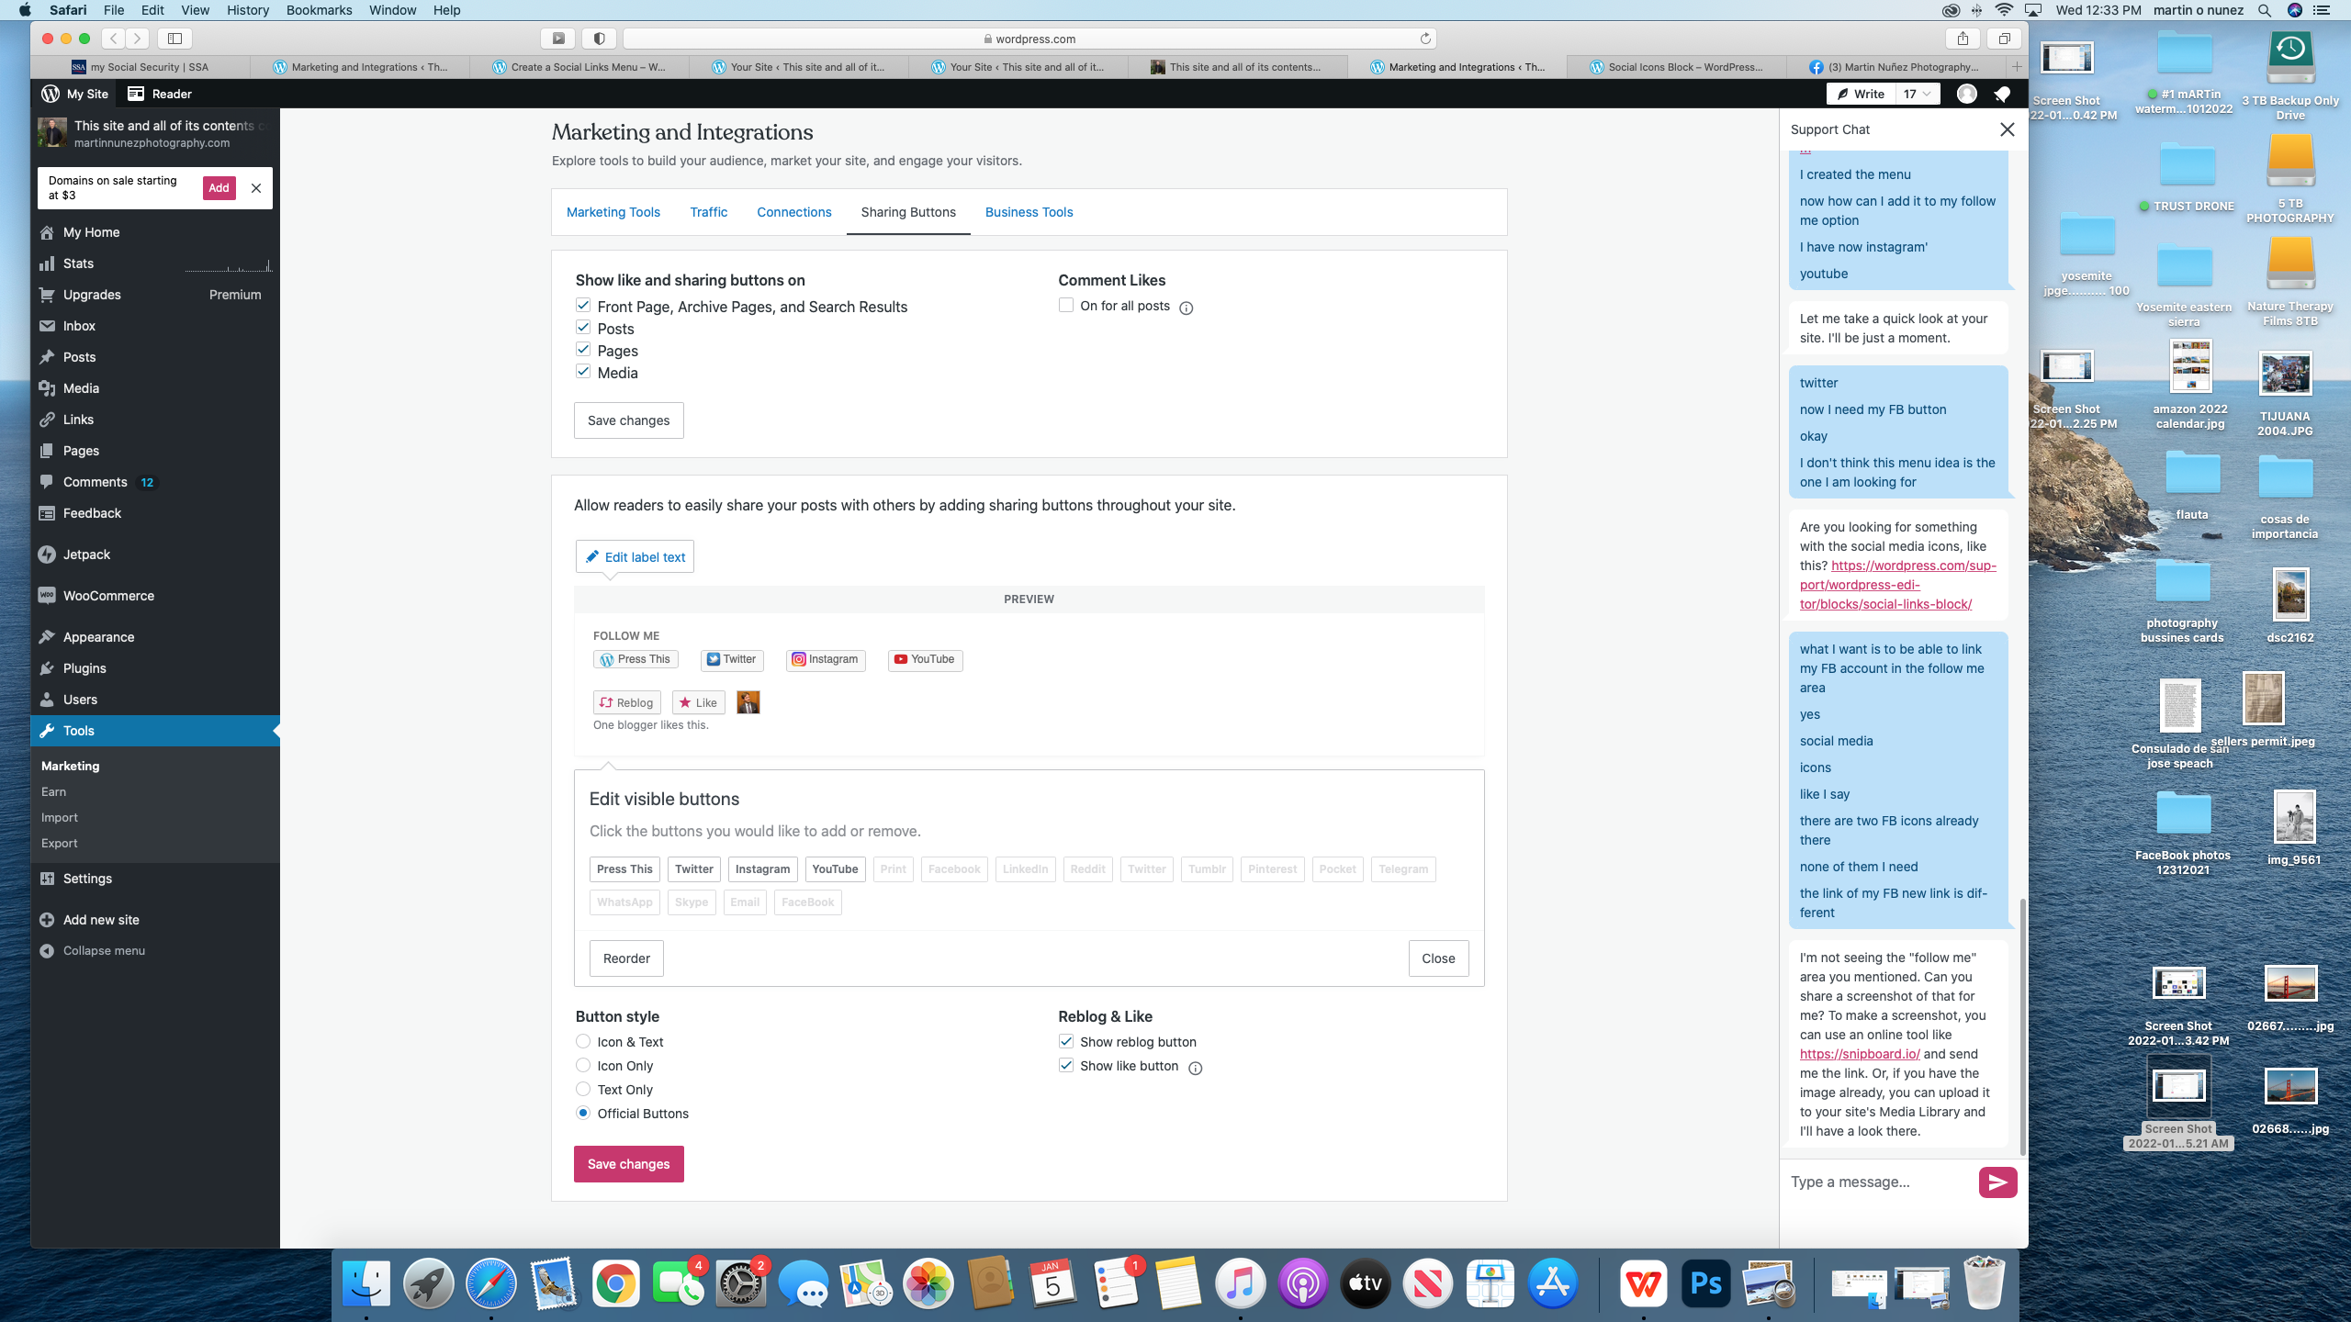Uncheck the Media sharing checkbox

583,372
